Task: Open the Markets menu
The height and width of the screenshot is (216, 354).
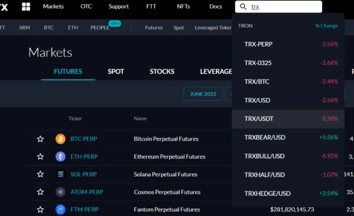Action: click(x=53, y=6)
